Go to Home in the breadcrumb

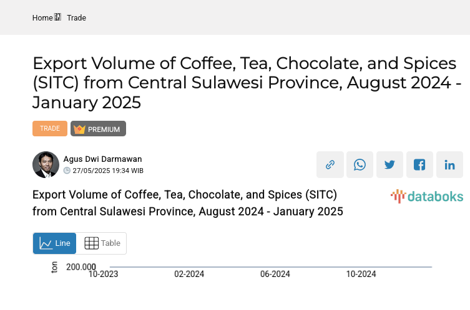pyautogui.click(x=42, y=18)
